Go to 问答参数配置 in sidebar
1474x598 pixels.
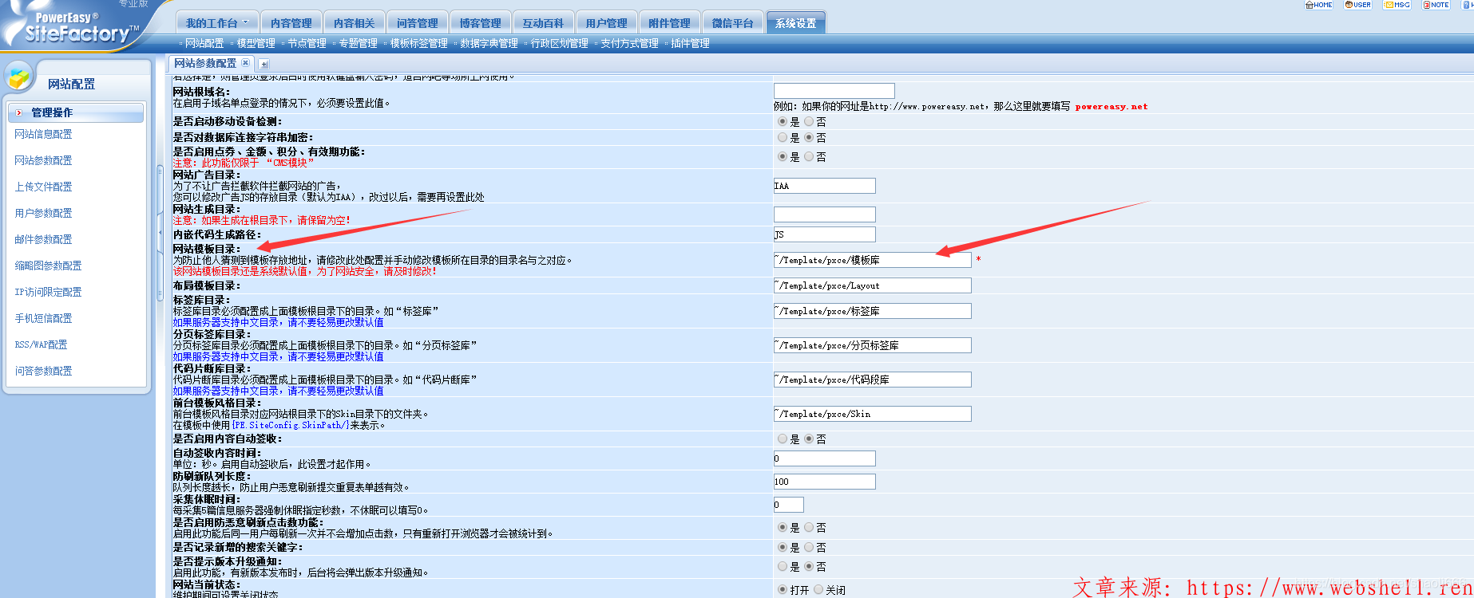tap(43, 371)
